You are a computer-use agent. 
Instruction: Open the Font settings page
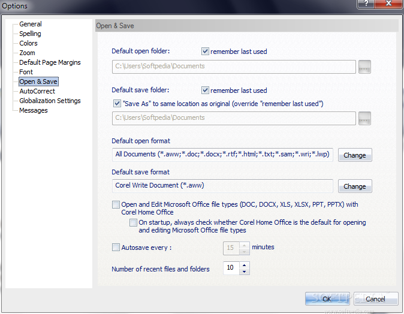pyautogui.click(x=26, y=72)
